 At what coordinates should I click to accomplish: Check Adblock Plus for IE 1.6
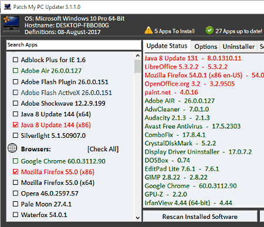point(15,60)
